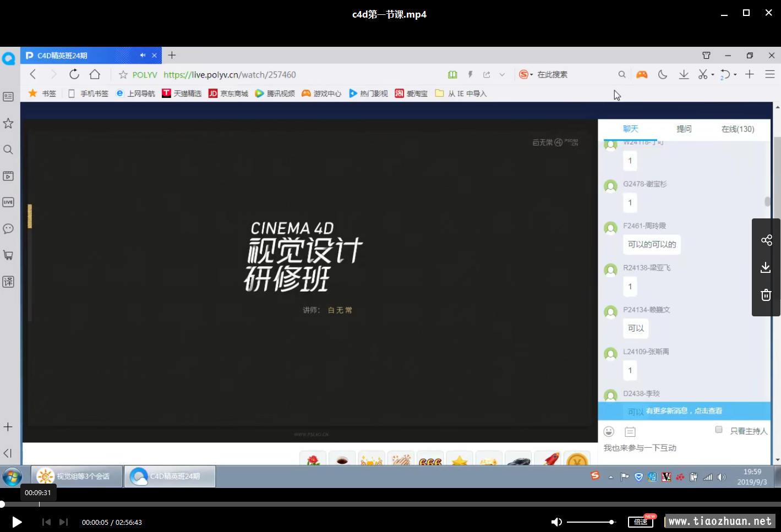Click the plus add extension icon in the toolbar
The width and height of the screenshot is (781, 532).
pyautogui.click(x=750, y=74)
